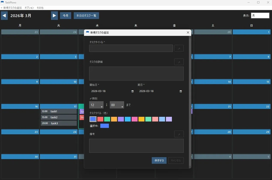
Task: Select the March 29 day cell
Action: (252, 141)
